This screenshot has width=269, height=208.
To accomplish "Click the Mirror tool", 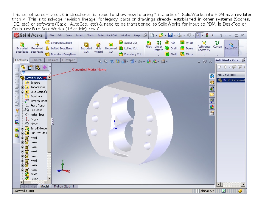I will pyautogui.click(x=187, y=54).
